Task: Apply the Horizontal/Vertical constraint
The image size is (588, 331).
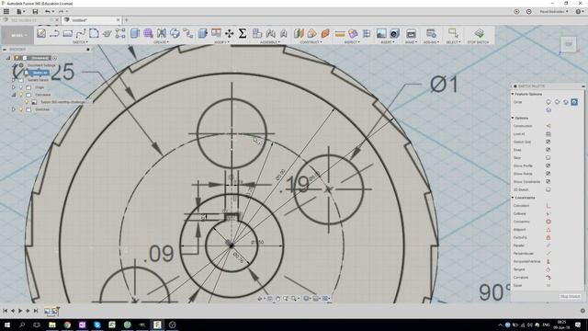Action: coord(548,261)
